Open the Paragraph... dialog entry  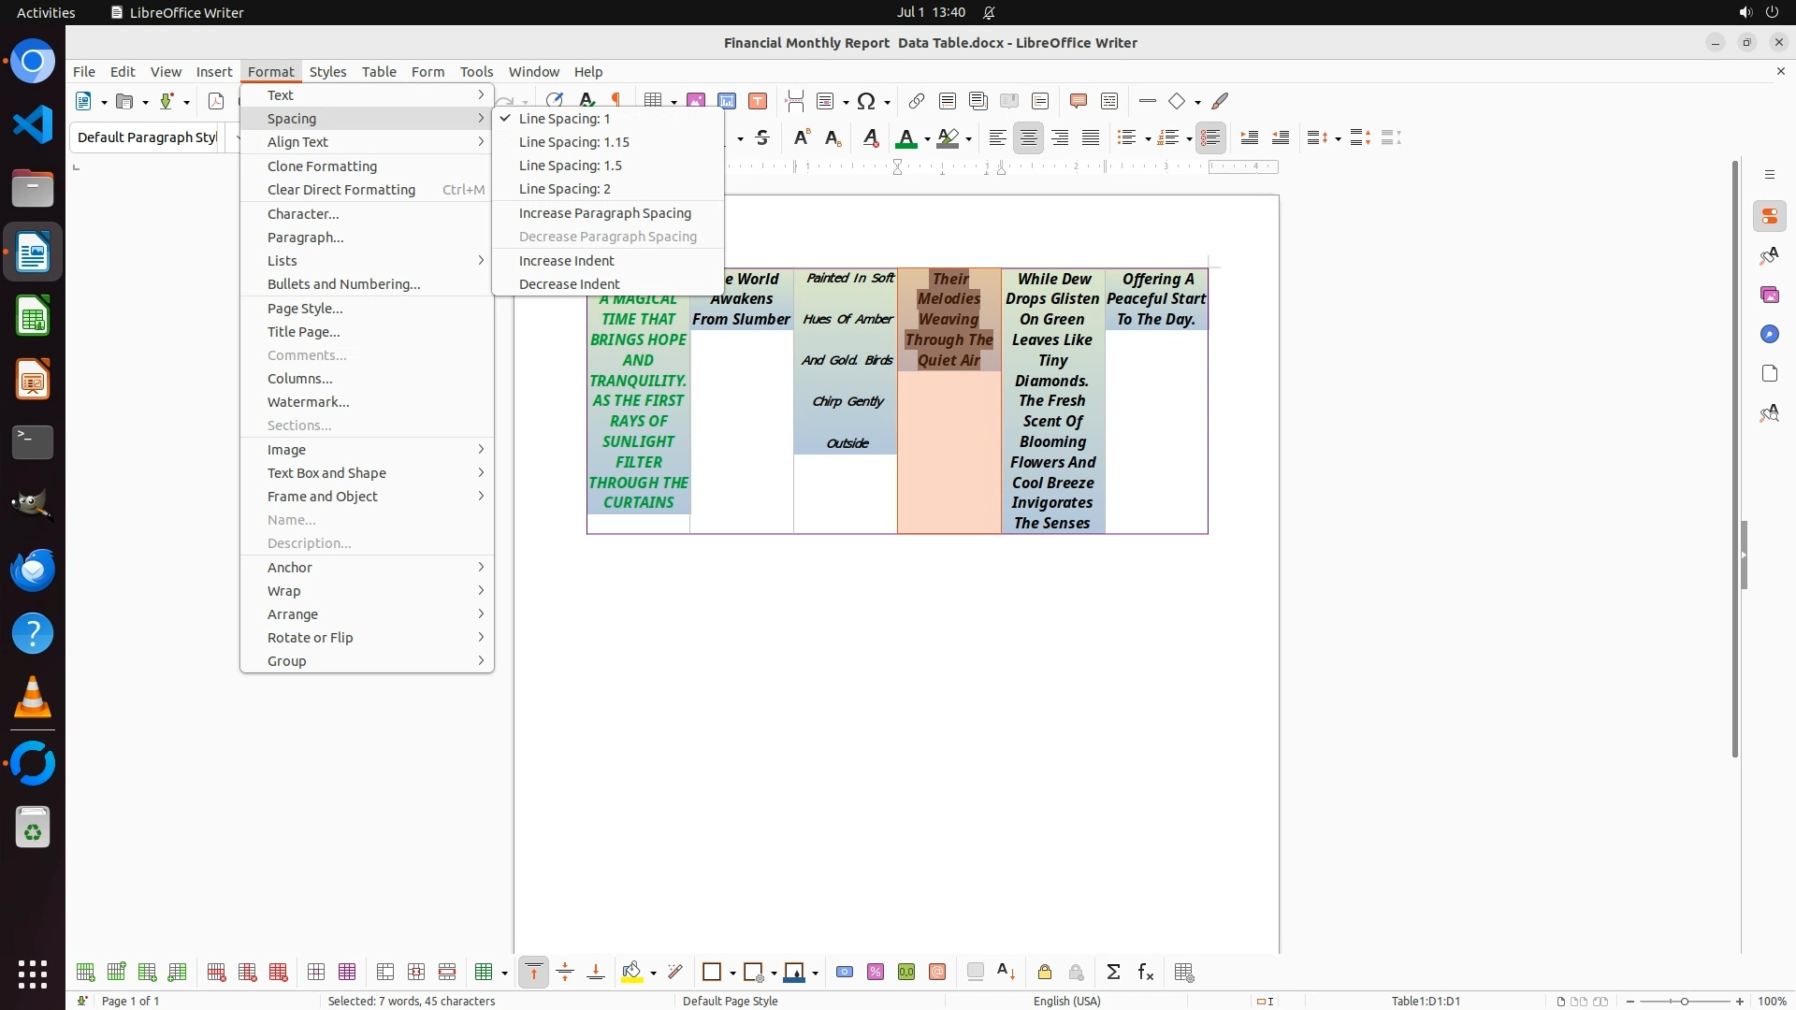305,238
